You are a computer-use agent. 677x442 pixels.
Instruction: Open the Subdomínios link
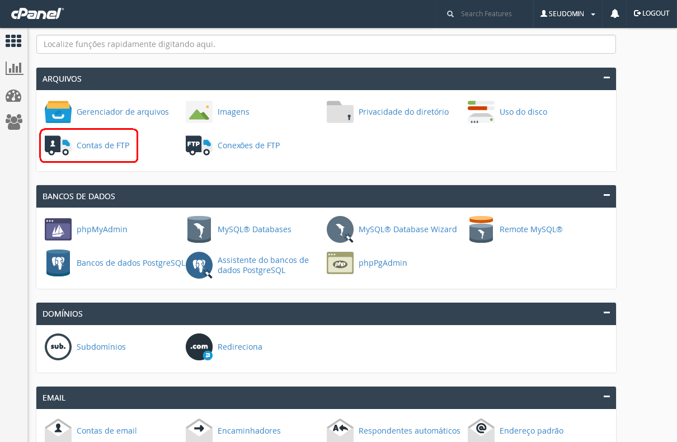coord(101,347)
